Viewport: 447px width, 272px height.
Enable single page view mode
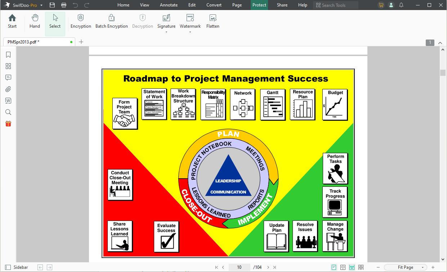coord(334,267)
